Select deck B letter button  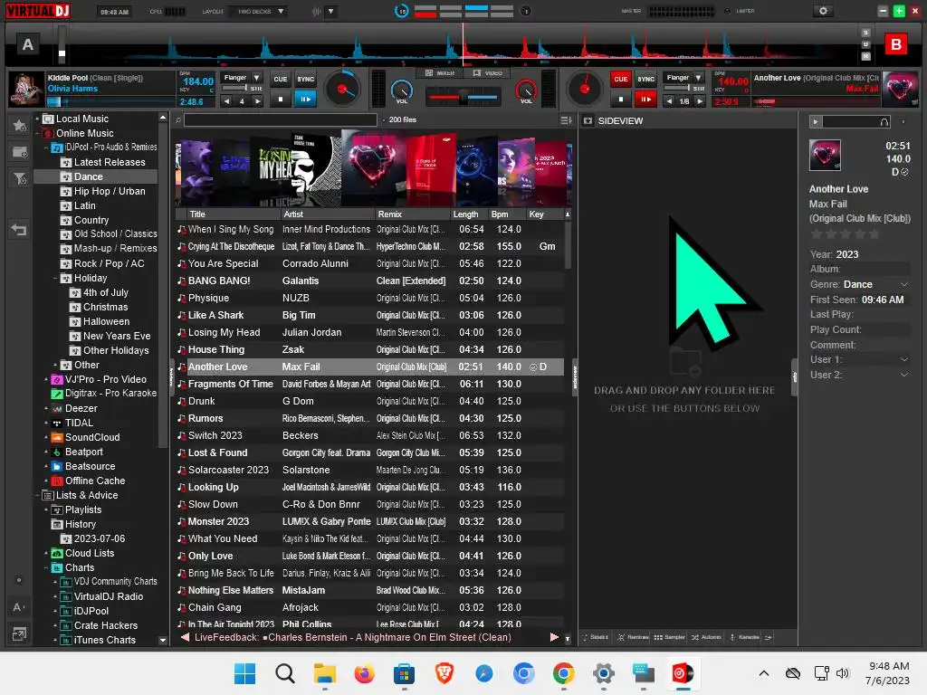895,44
